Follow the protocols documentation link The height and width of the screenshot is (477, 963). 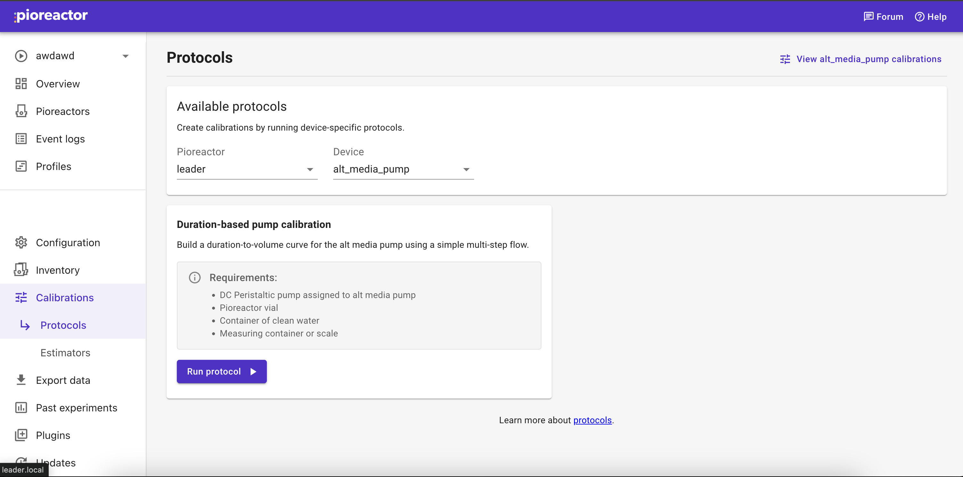coord(592,420)
